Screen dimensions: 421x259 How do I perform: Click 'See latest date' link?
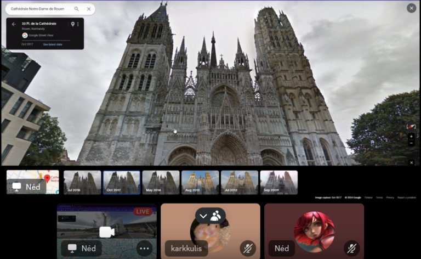(x=53, y=44)
